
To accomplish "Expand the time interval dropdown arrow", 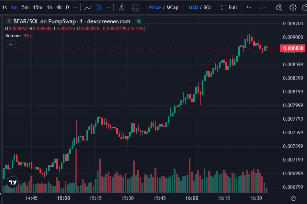I will [75, 7].
